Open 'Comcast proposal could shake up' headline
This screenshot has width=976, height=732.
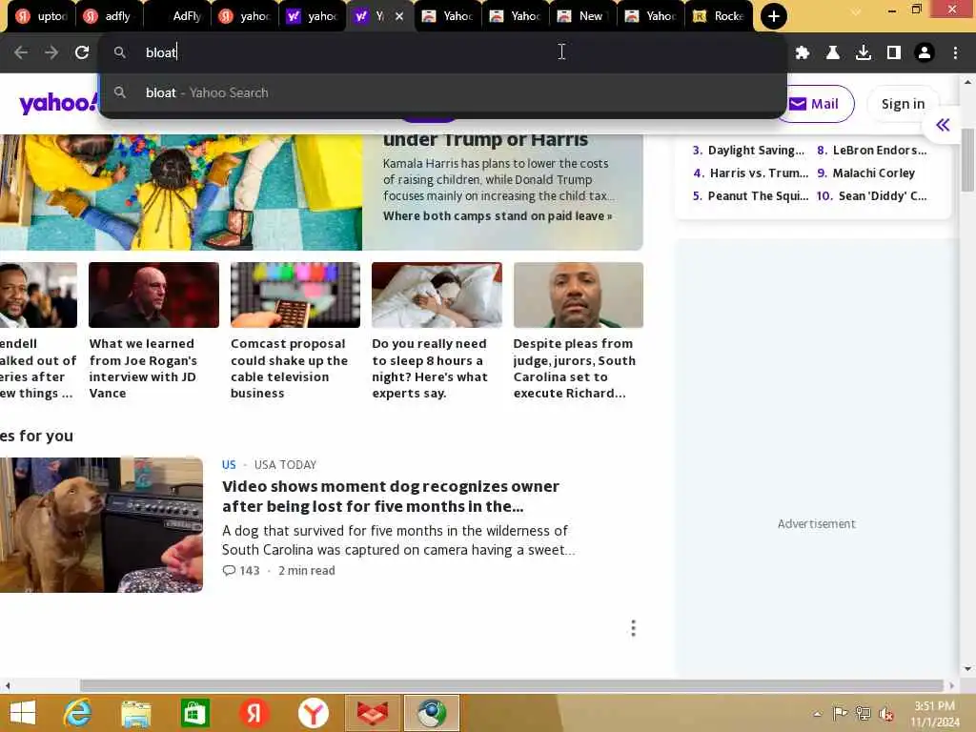[290, 369]
